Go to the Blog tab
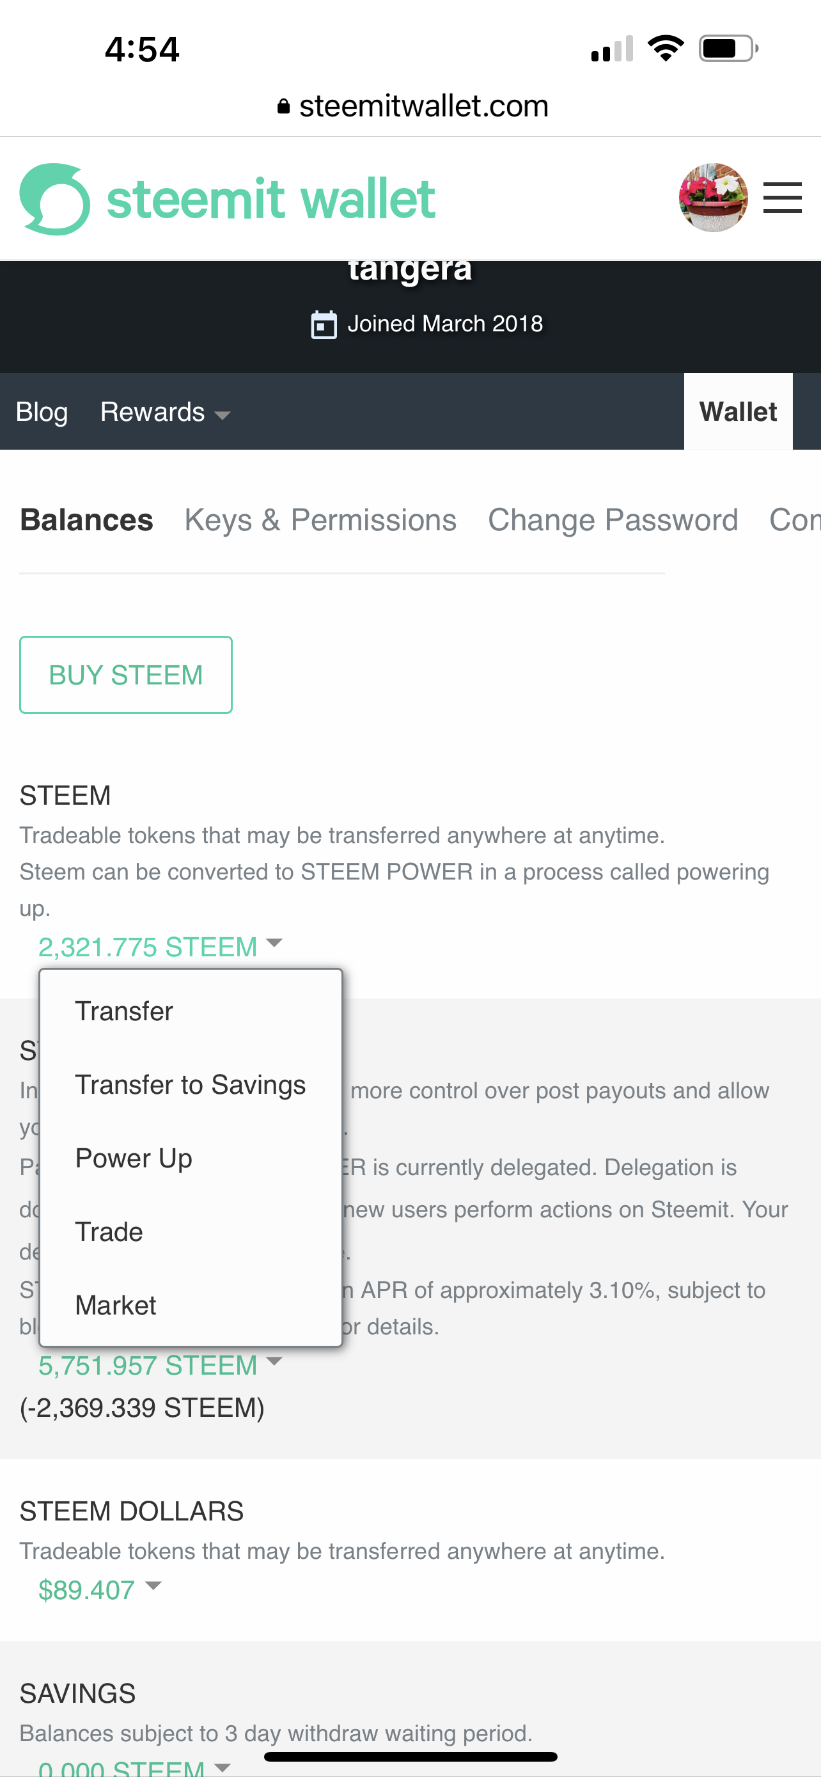This screenshot has width=821, height=1777. [42, 413]
